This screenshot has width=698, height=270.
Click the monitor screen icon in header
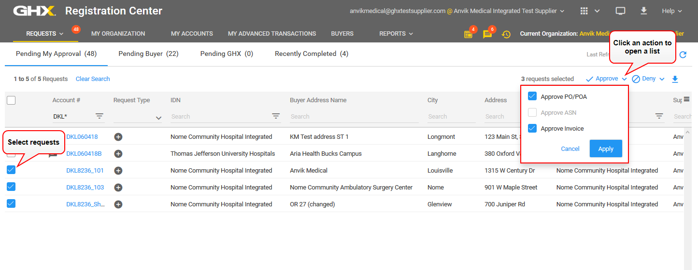point(620,11)
